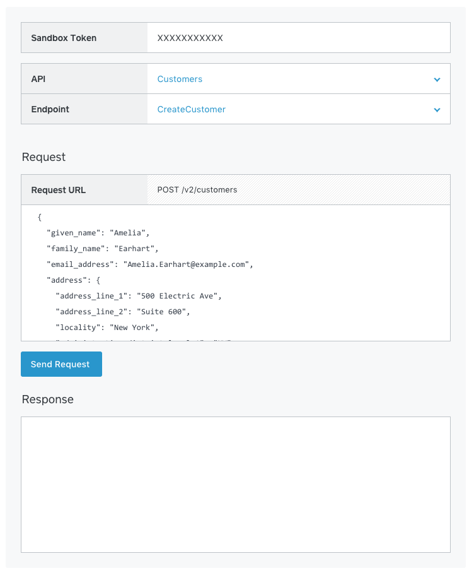Click the Sandbox Token label
Screen dimensions: 474x573
[x=64, y=38]
